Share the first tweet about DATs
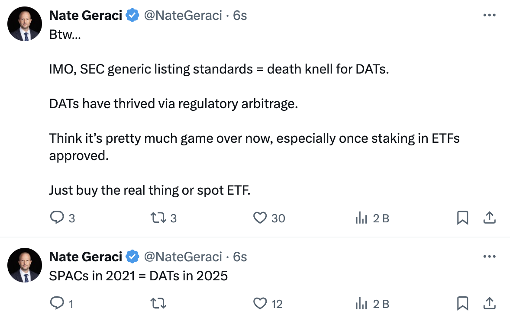Image resolution: width=510 pixels, height=321 pixels. (489, 218)
